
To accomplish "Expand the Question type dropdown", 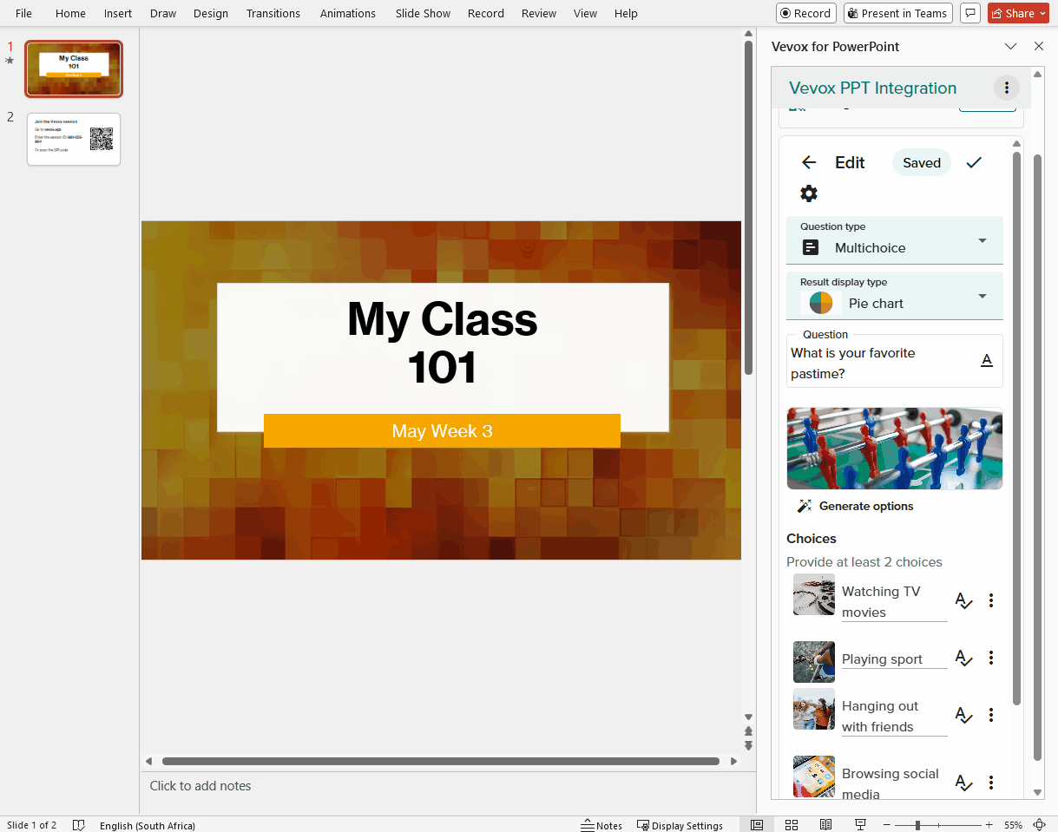I will [x=895, y=240].
